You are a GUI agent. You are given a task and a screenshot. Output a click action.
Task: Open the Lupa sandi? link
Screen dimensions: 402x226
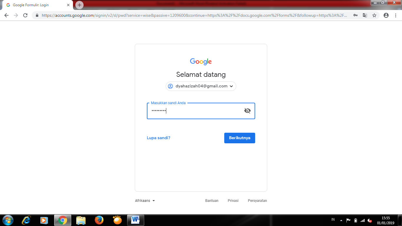159,138
